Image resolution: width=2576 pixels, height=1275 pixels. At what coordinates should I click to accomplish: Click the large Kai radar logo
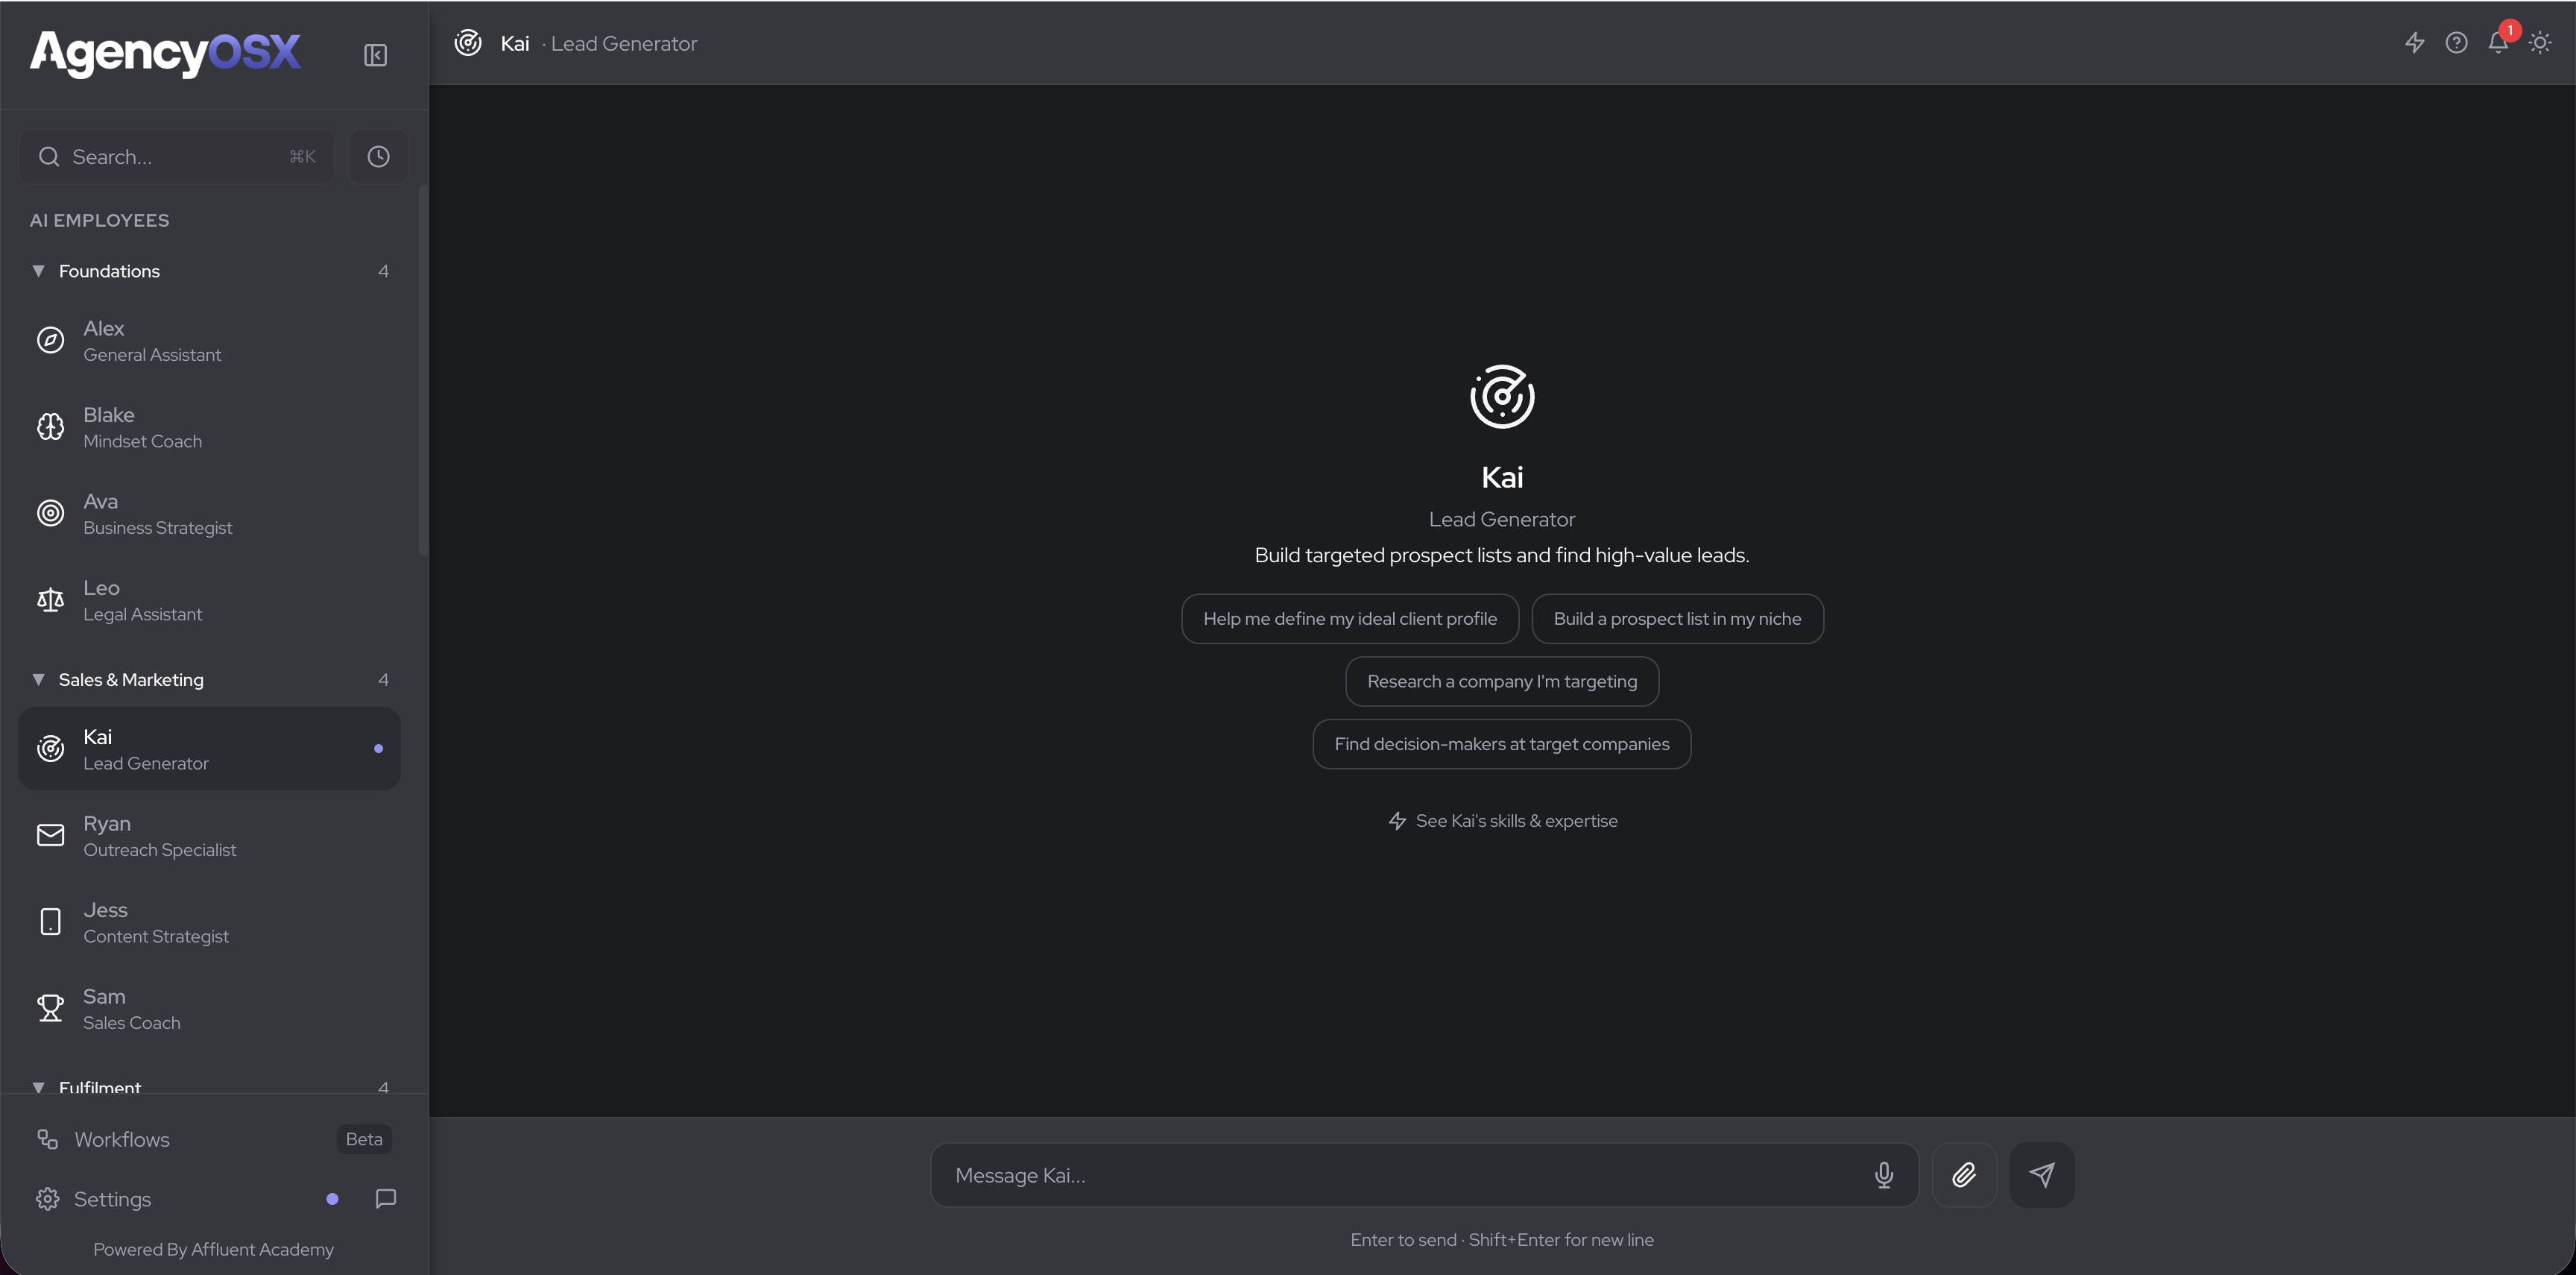(x=1502, y=397)
